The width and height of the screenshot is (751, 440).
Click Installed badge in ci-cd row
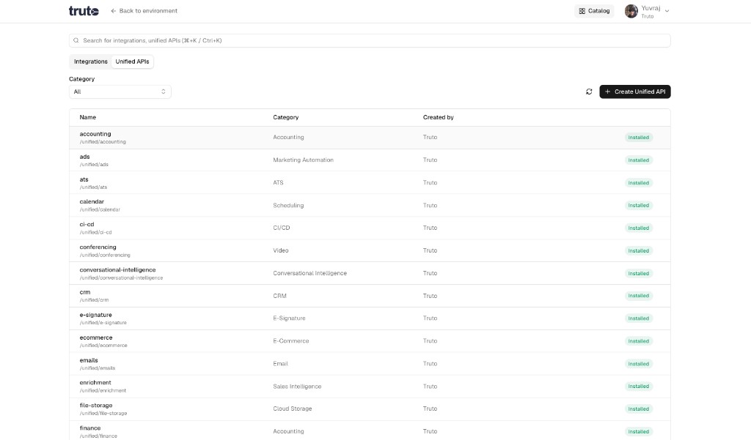[x=639, y=228]
